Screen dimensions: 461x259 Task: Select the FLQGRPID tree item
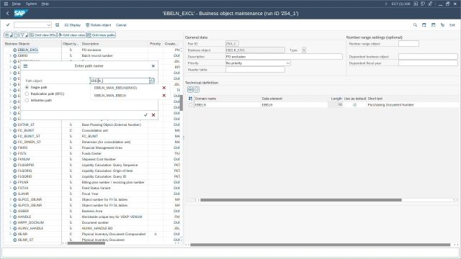26,165
